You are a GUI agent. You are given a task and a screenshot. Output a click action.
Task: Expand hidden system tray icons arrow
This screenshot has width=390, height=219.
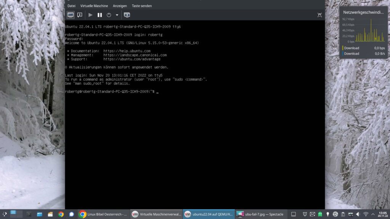pyautogui.click(x=373, y=214)
